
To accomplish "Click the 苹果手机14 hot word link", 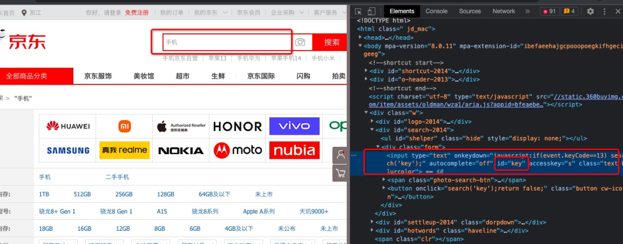I will [x=286, y=58].
